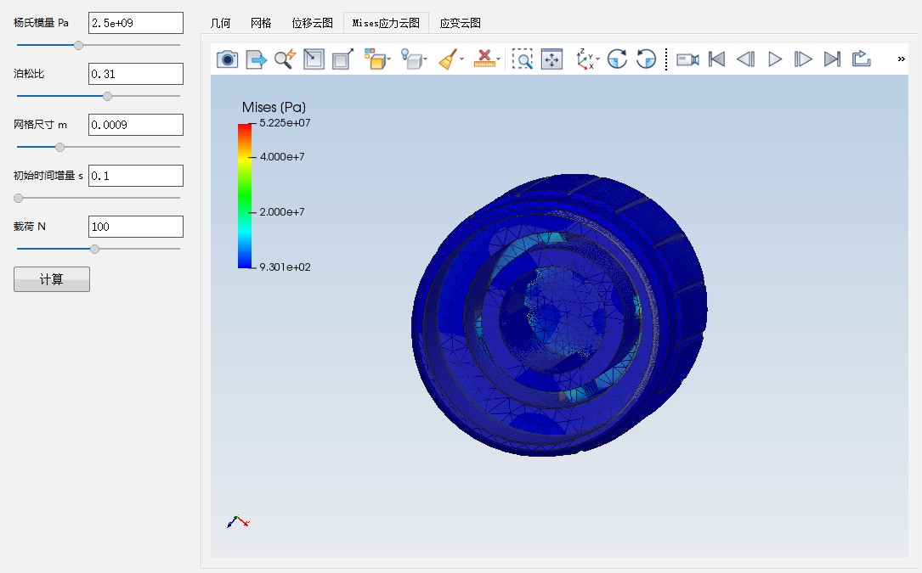Click the enlarge view square icon

point(342,59)
